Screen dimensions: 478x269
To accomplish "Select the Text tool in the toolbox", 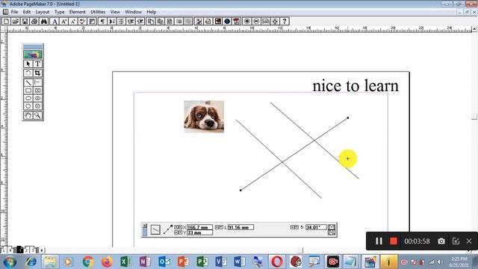I will click(37, 64).
